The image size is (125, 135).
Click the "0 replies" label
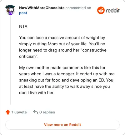(x=47, y=112)
